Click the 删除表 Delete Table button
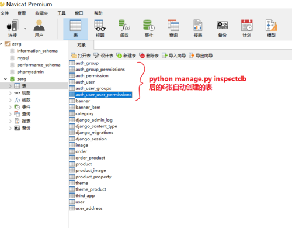 click(149, 56)
